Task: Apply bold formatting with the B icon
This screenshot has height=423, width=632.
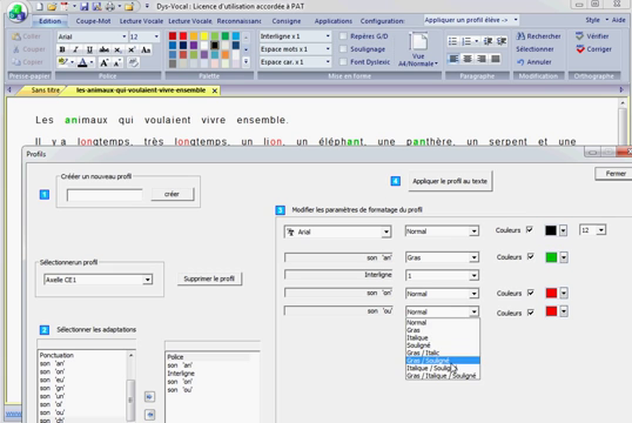Action: 62,49
